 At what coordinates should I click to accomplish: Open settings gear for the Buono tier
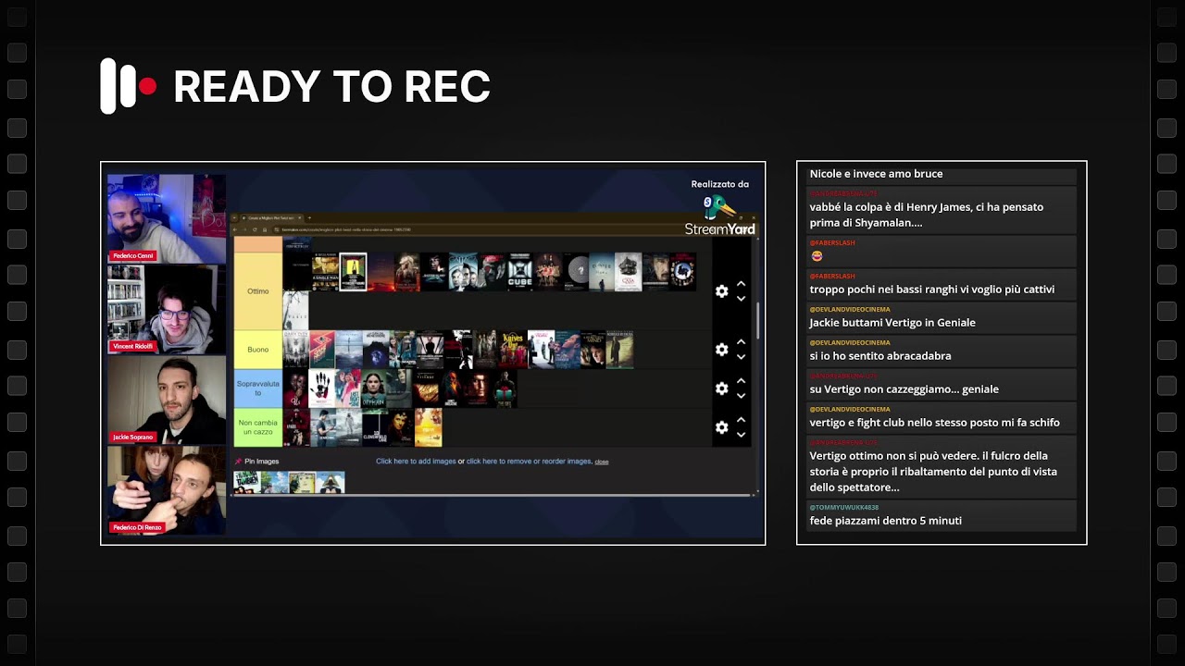tap(722, 350)
